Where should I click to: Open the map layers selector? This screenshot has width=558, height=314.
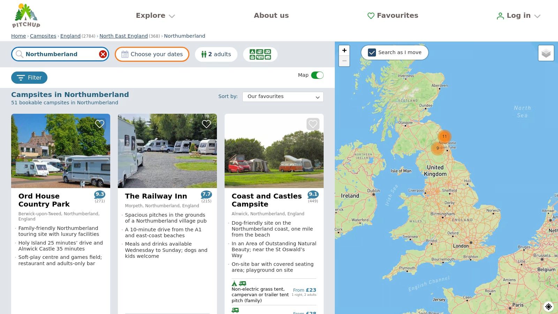coord(546,53)
